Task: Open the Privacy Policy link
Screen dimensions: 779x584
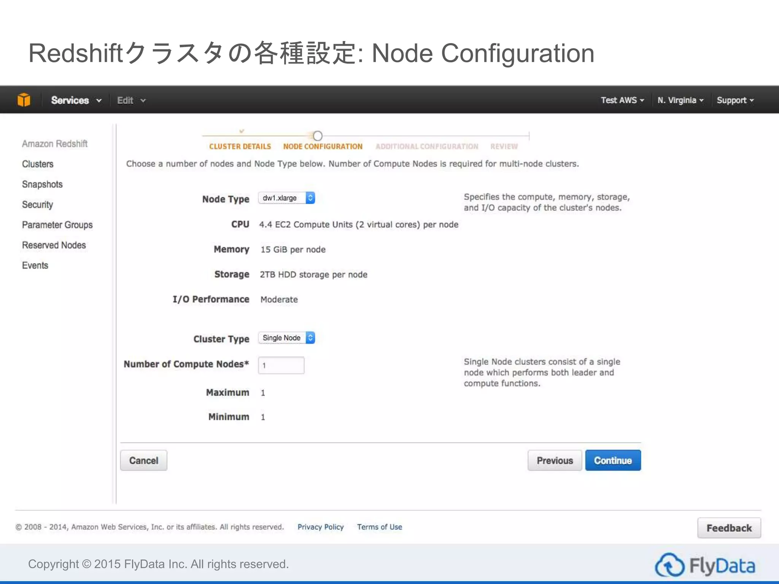Action: pyautogui.click(x=321, y=527)
